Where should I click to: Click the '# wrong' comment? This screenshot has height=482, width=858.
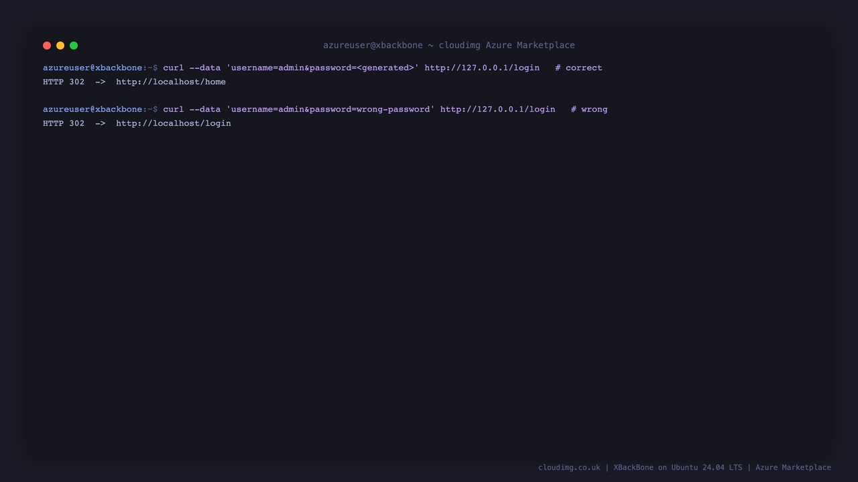coord(589,109)
